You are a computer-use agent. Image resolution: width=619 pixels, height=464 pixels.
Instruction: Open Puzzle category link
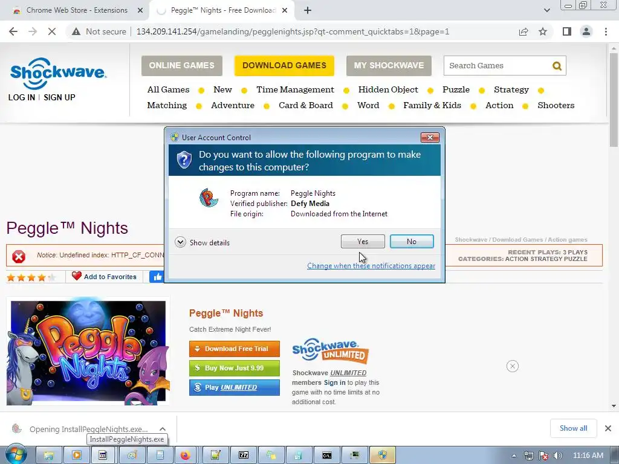[456, 89]
